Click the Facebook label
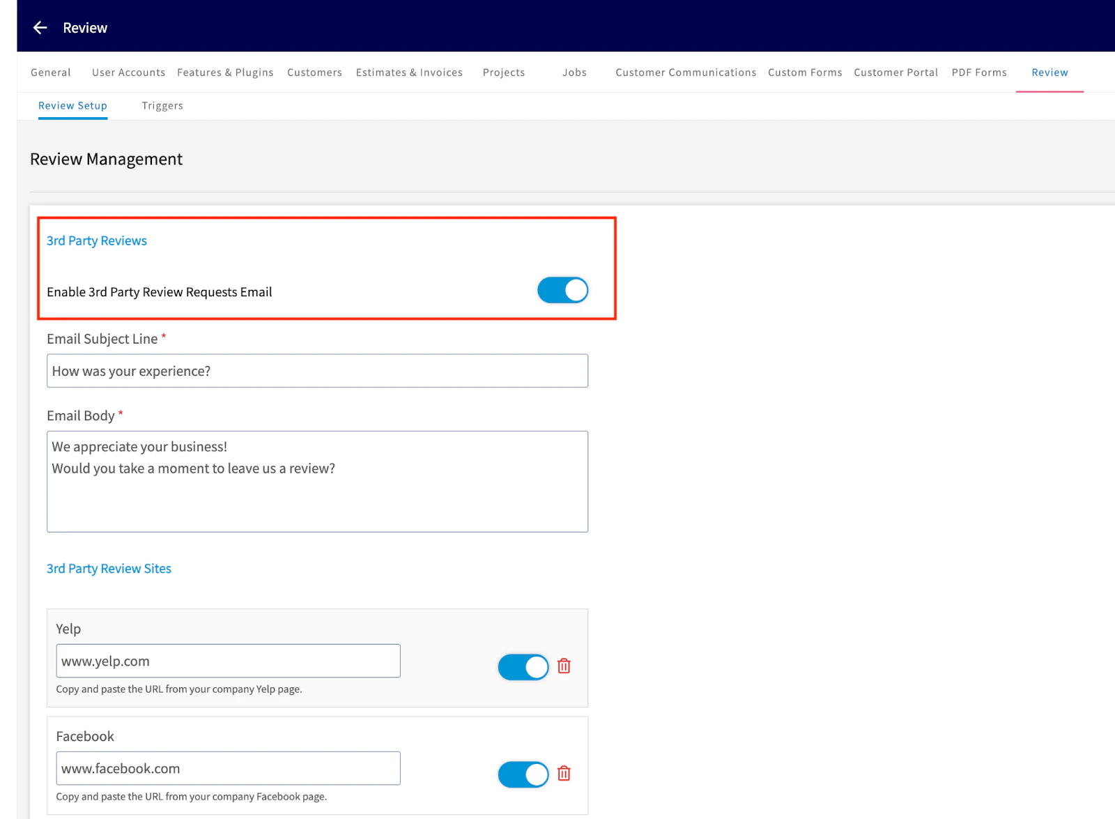1115x819 pixels. point(85,736)
